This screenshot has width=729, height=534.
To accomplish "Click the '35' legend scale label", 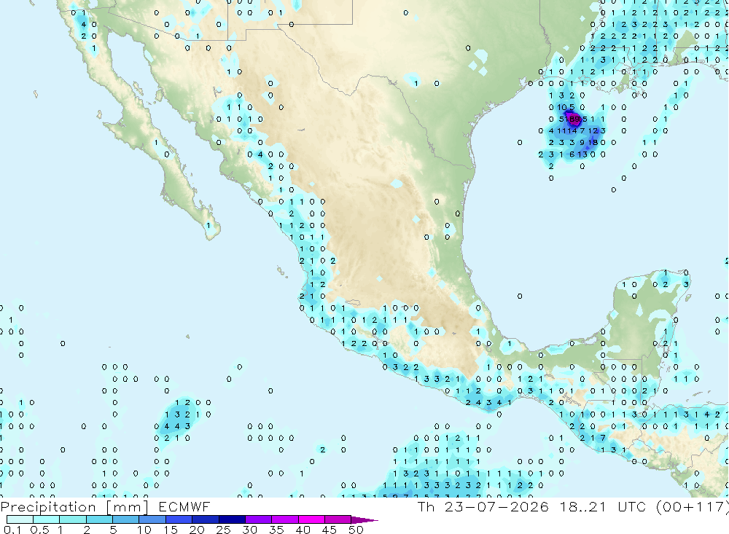I will click(x=276, y=530).
